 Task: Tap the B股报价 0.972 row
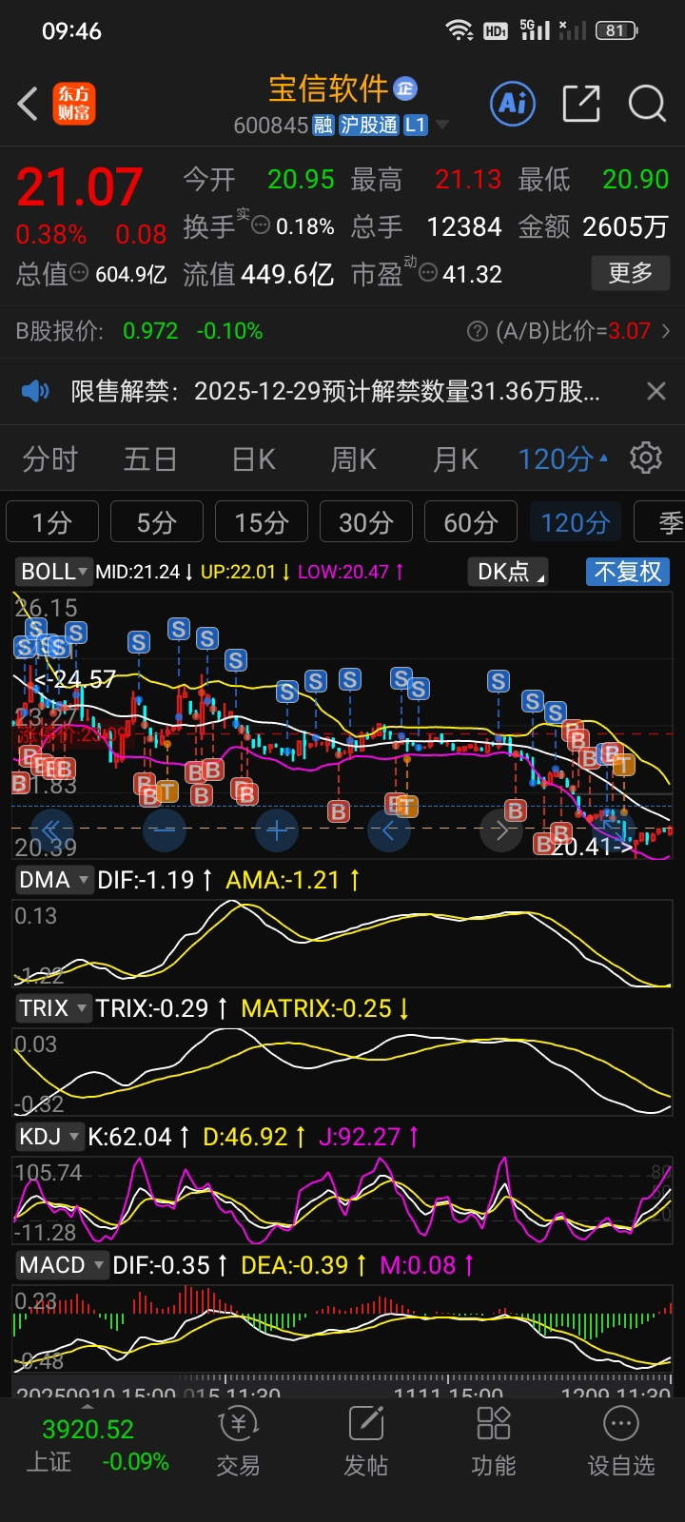click(x=140, y=331)
